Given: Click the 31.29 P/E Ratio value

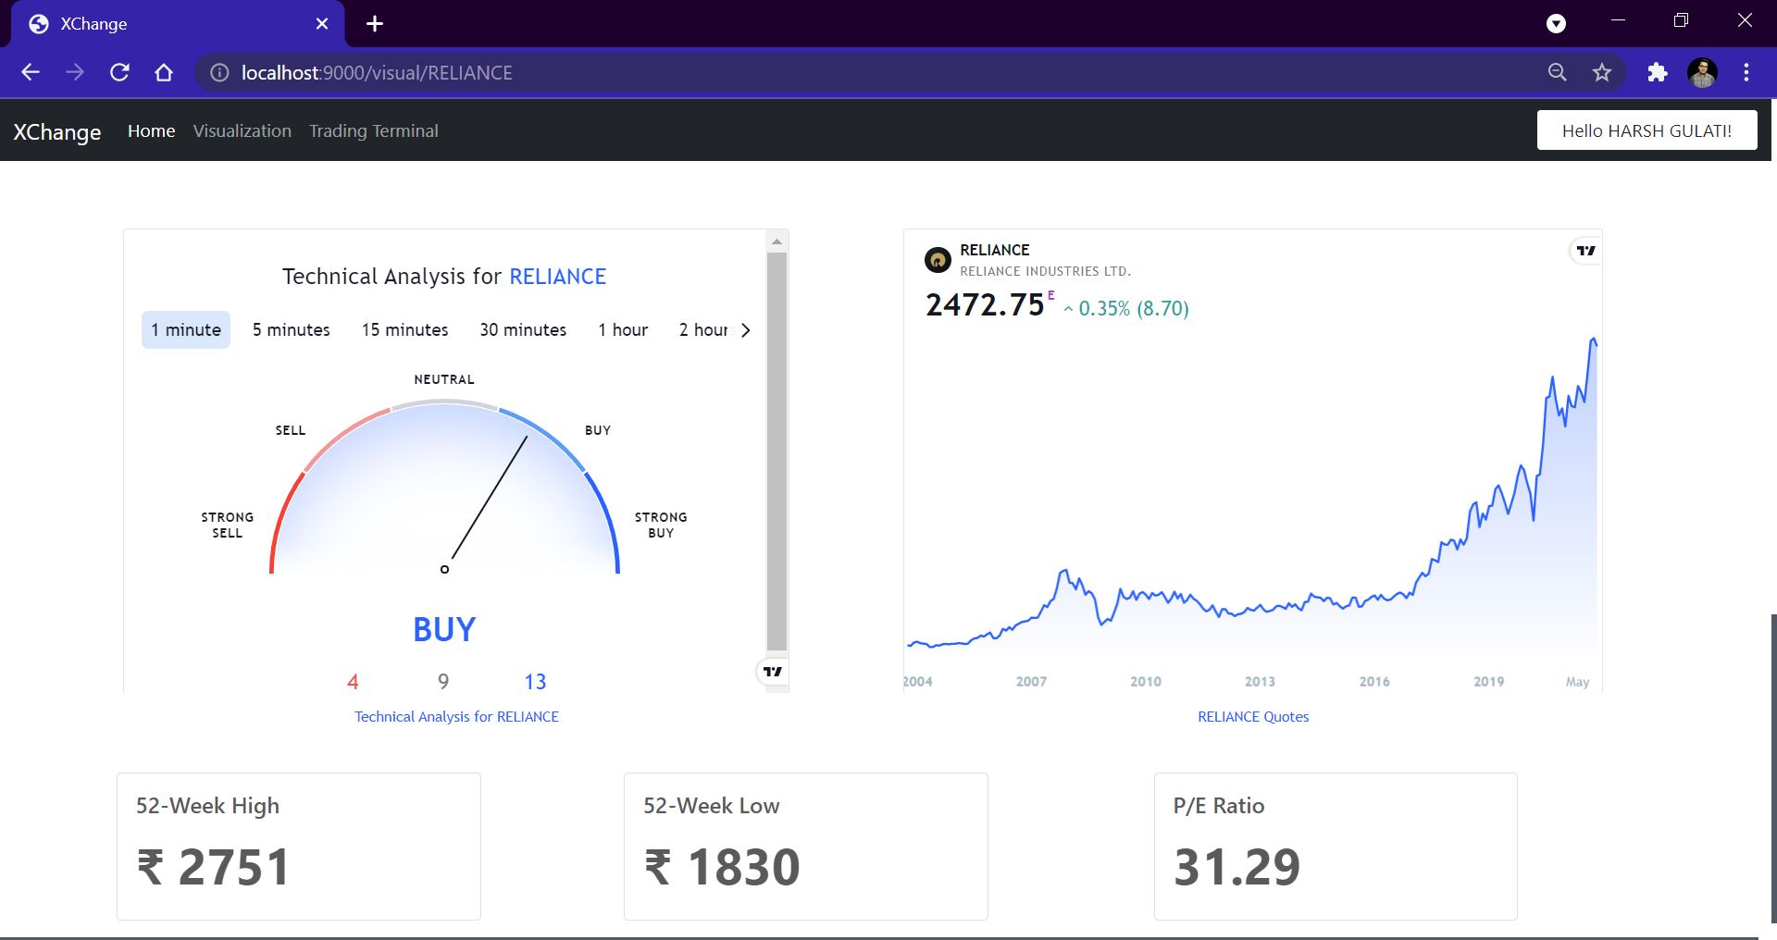Looking at the screenshot, I should tap(1236, 868).
